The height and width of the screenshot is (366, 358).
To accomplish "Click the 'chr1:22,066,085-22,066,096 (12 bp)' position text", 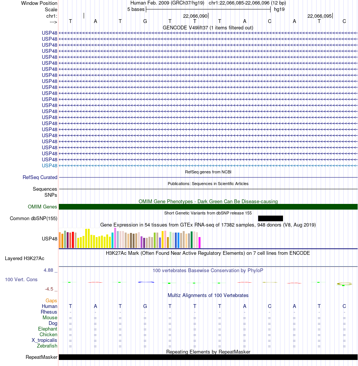I will click(247, 3).
